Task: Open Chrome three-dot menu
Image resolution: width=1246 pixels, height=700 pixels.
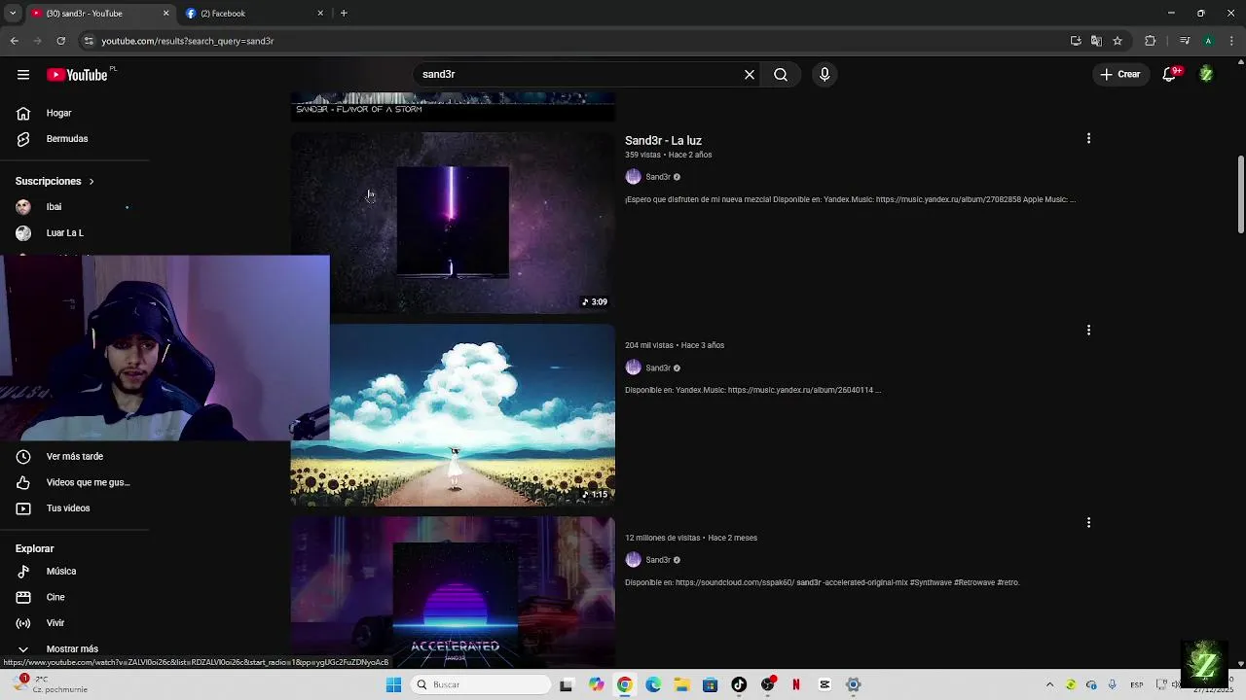Action: click(1231, 41)
